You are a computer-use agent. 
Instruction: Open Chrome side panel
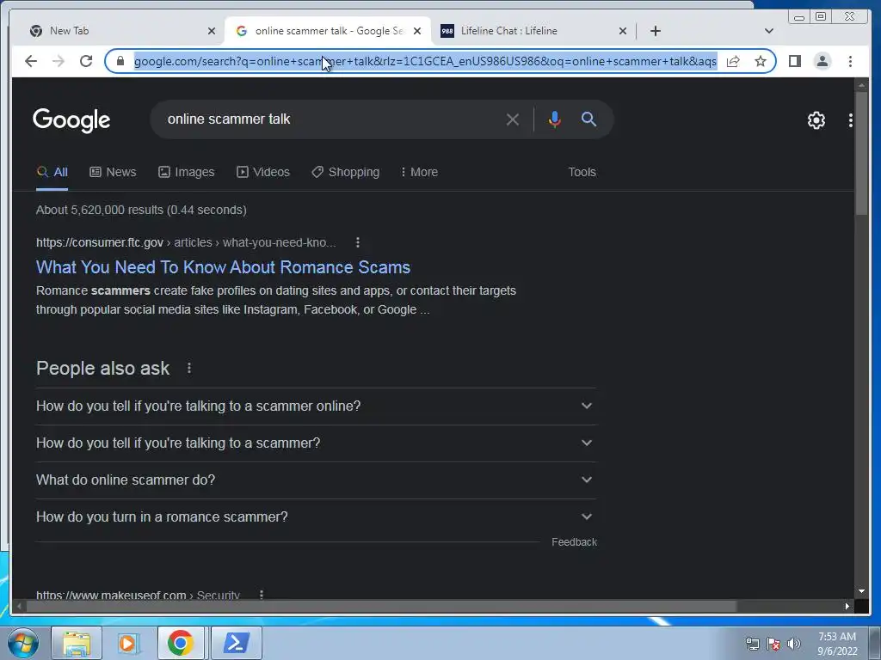(794, 61)
